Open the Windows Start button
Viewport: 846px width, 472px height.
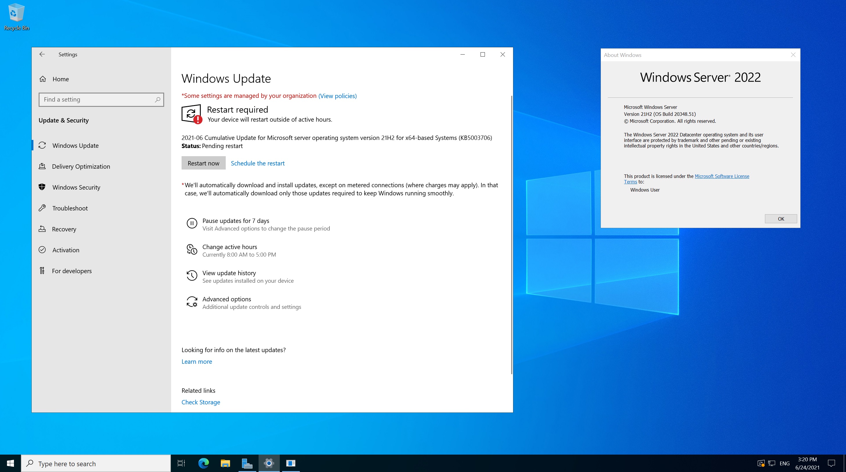(x=10, y=463)
